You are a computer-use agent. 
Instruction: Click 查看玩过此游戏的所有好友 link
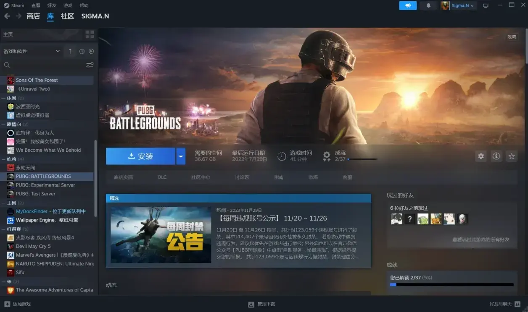click(480, 240)
